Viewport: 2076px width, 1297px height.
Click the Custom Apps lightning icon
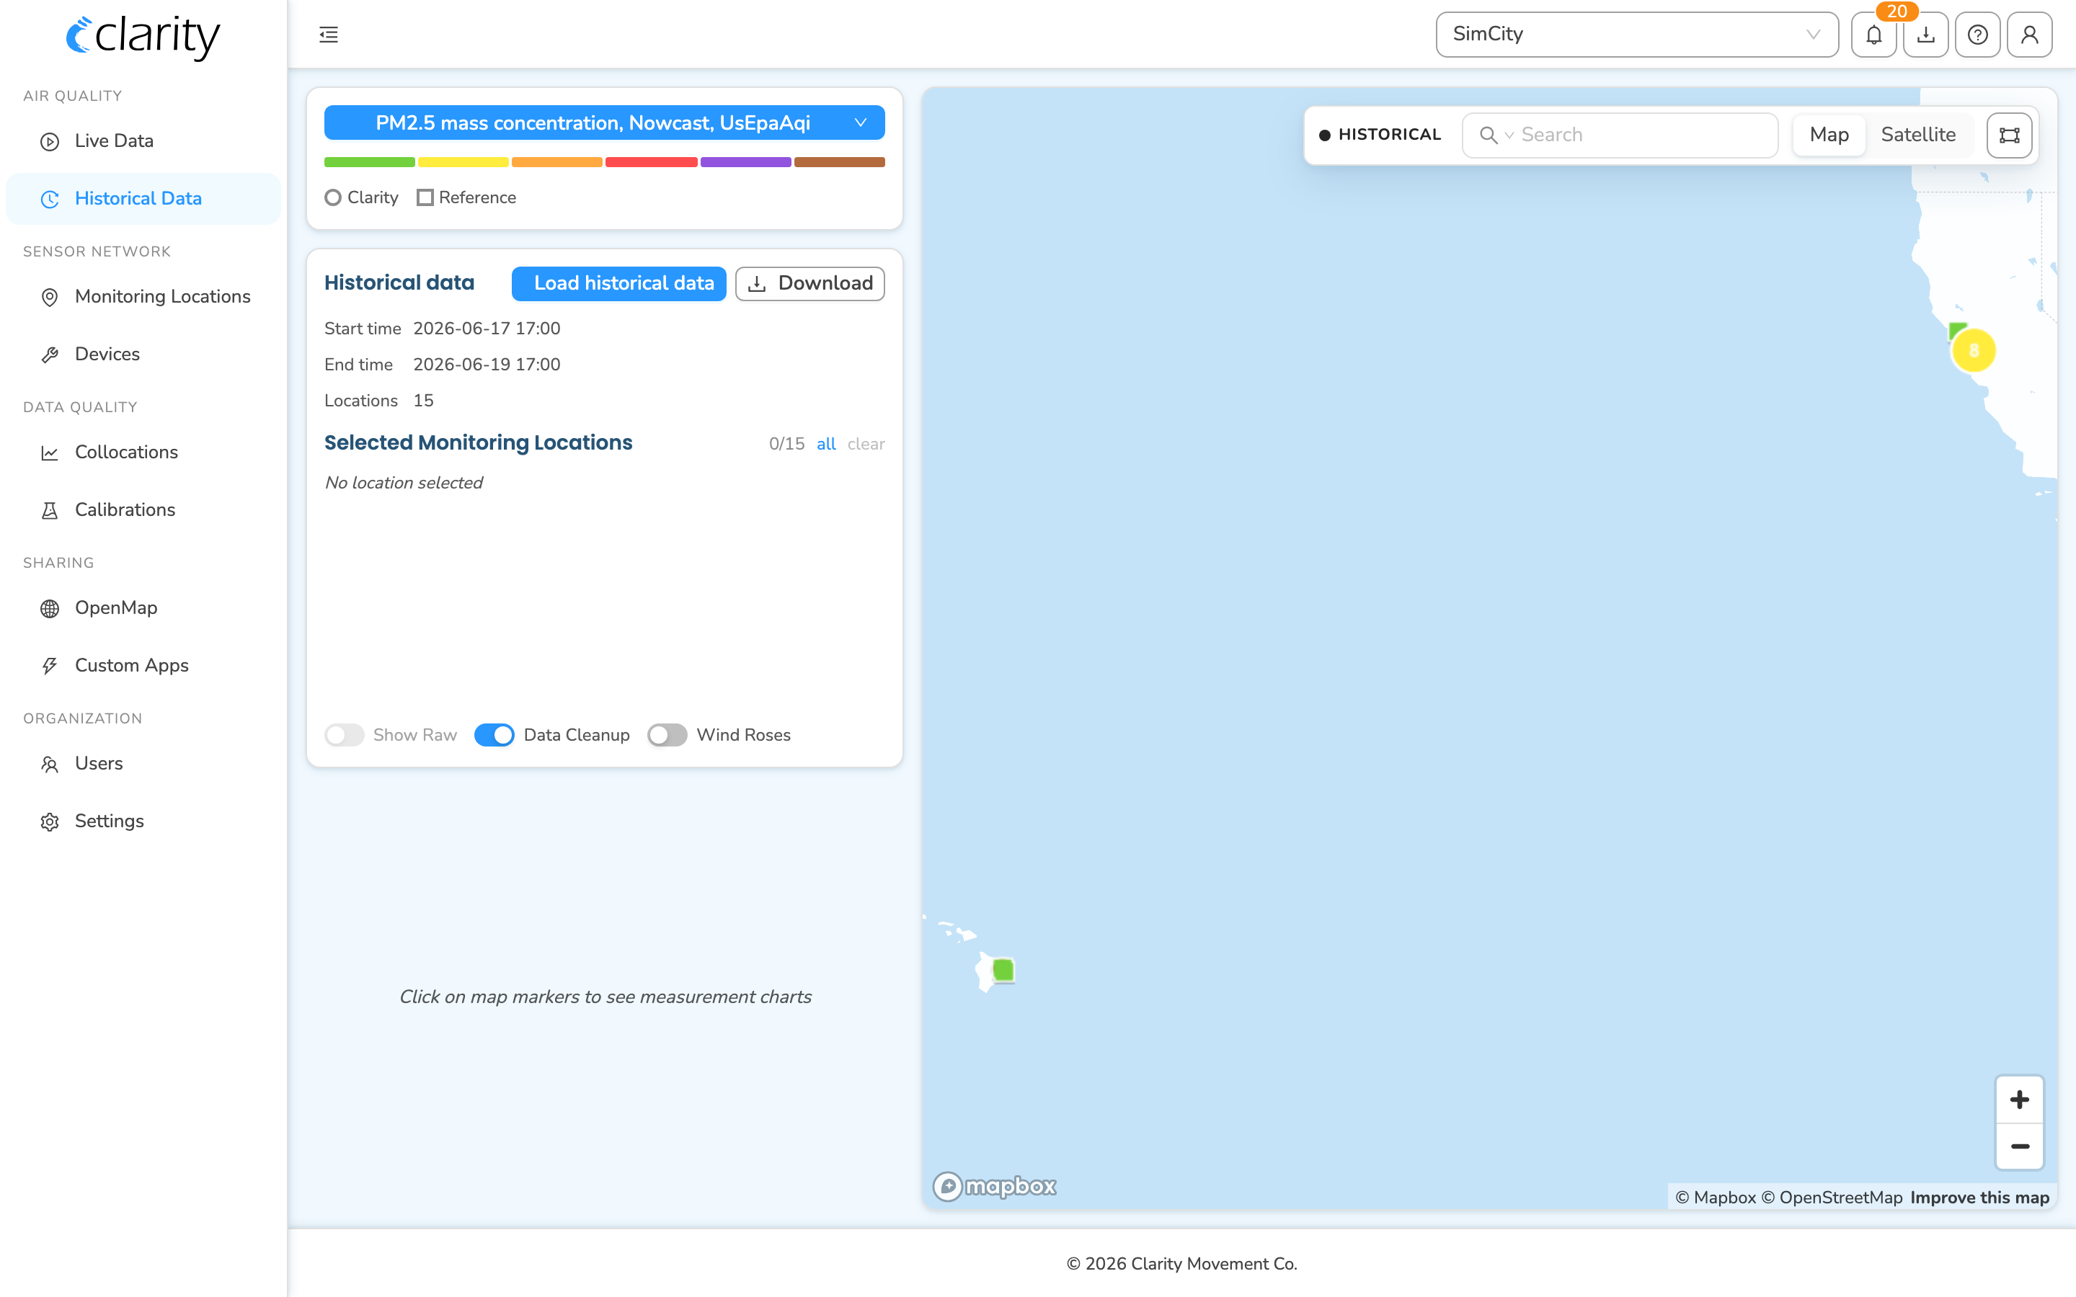50,666
